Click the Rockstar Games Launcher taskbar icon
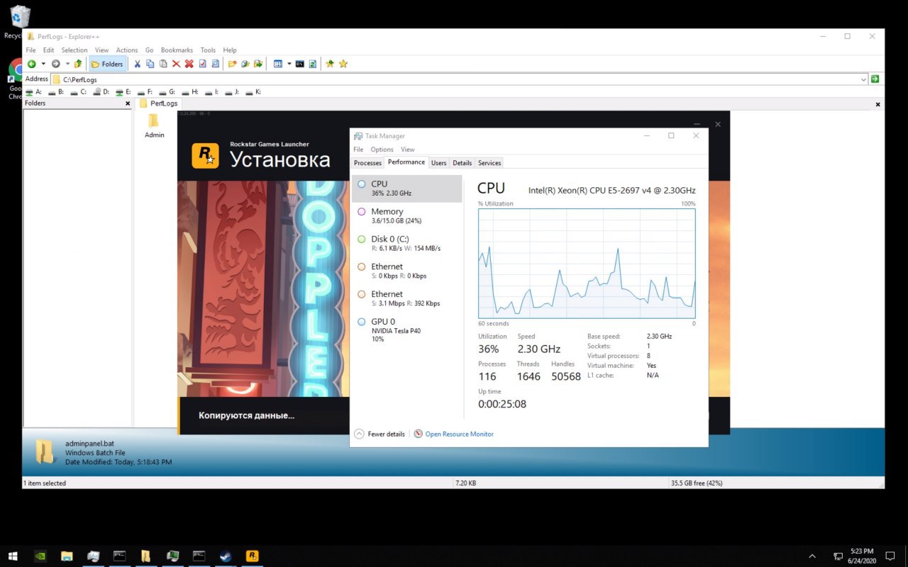 [x=252, y=556]
